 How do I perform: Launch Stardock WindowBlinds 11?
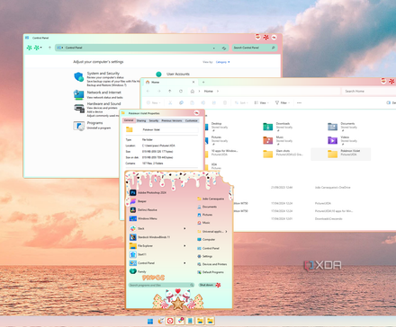coord(150,237)
